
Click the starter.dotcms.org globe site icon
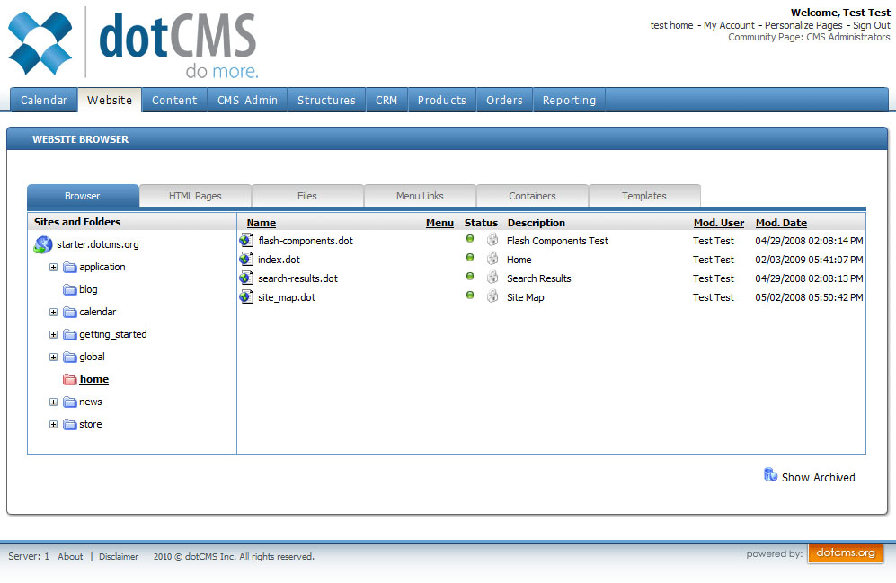point(42,244)
